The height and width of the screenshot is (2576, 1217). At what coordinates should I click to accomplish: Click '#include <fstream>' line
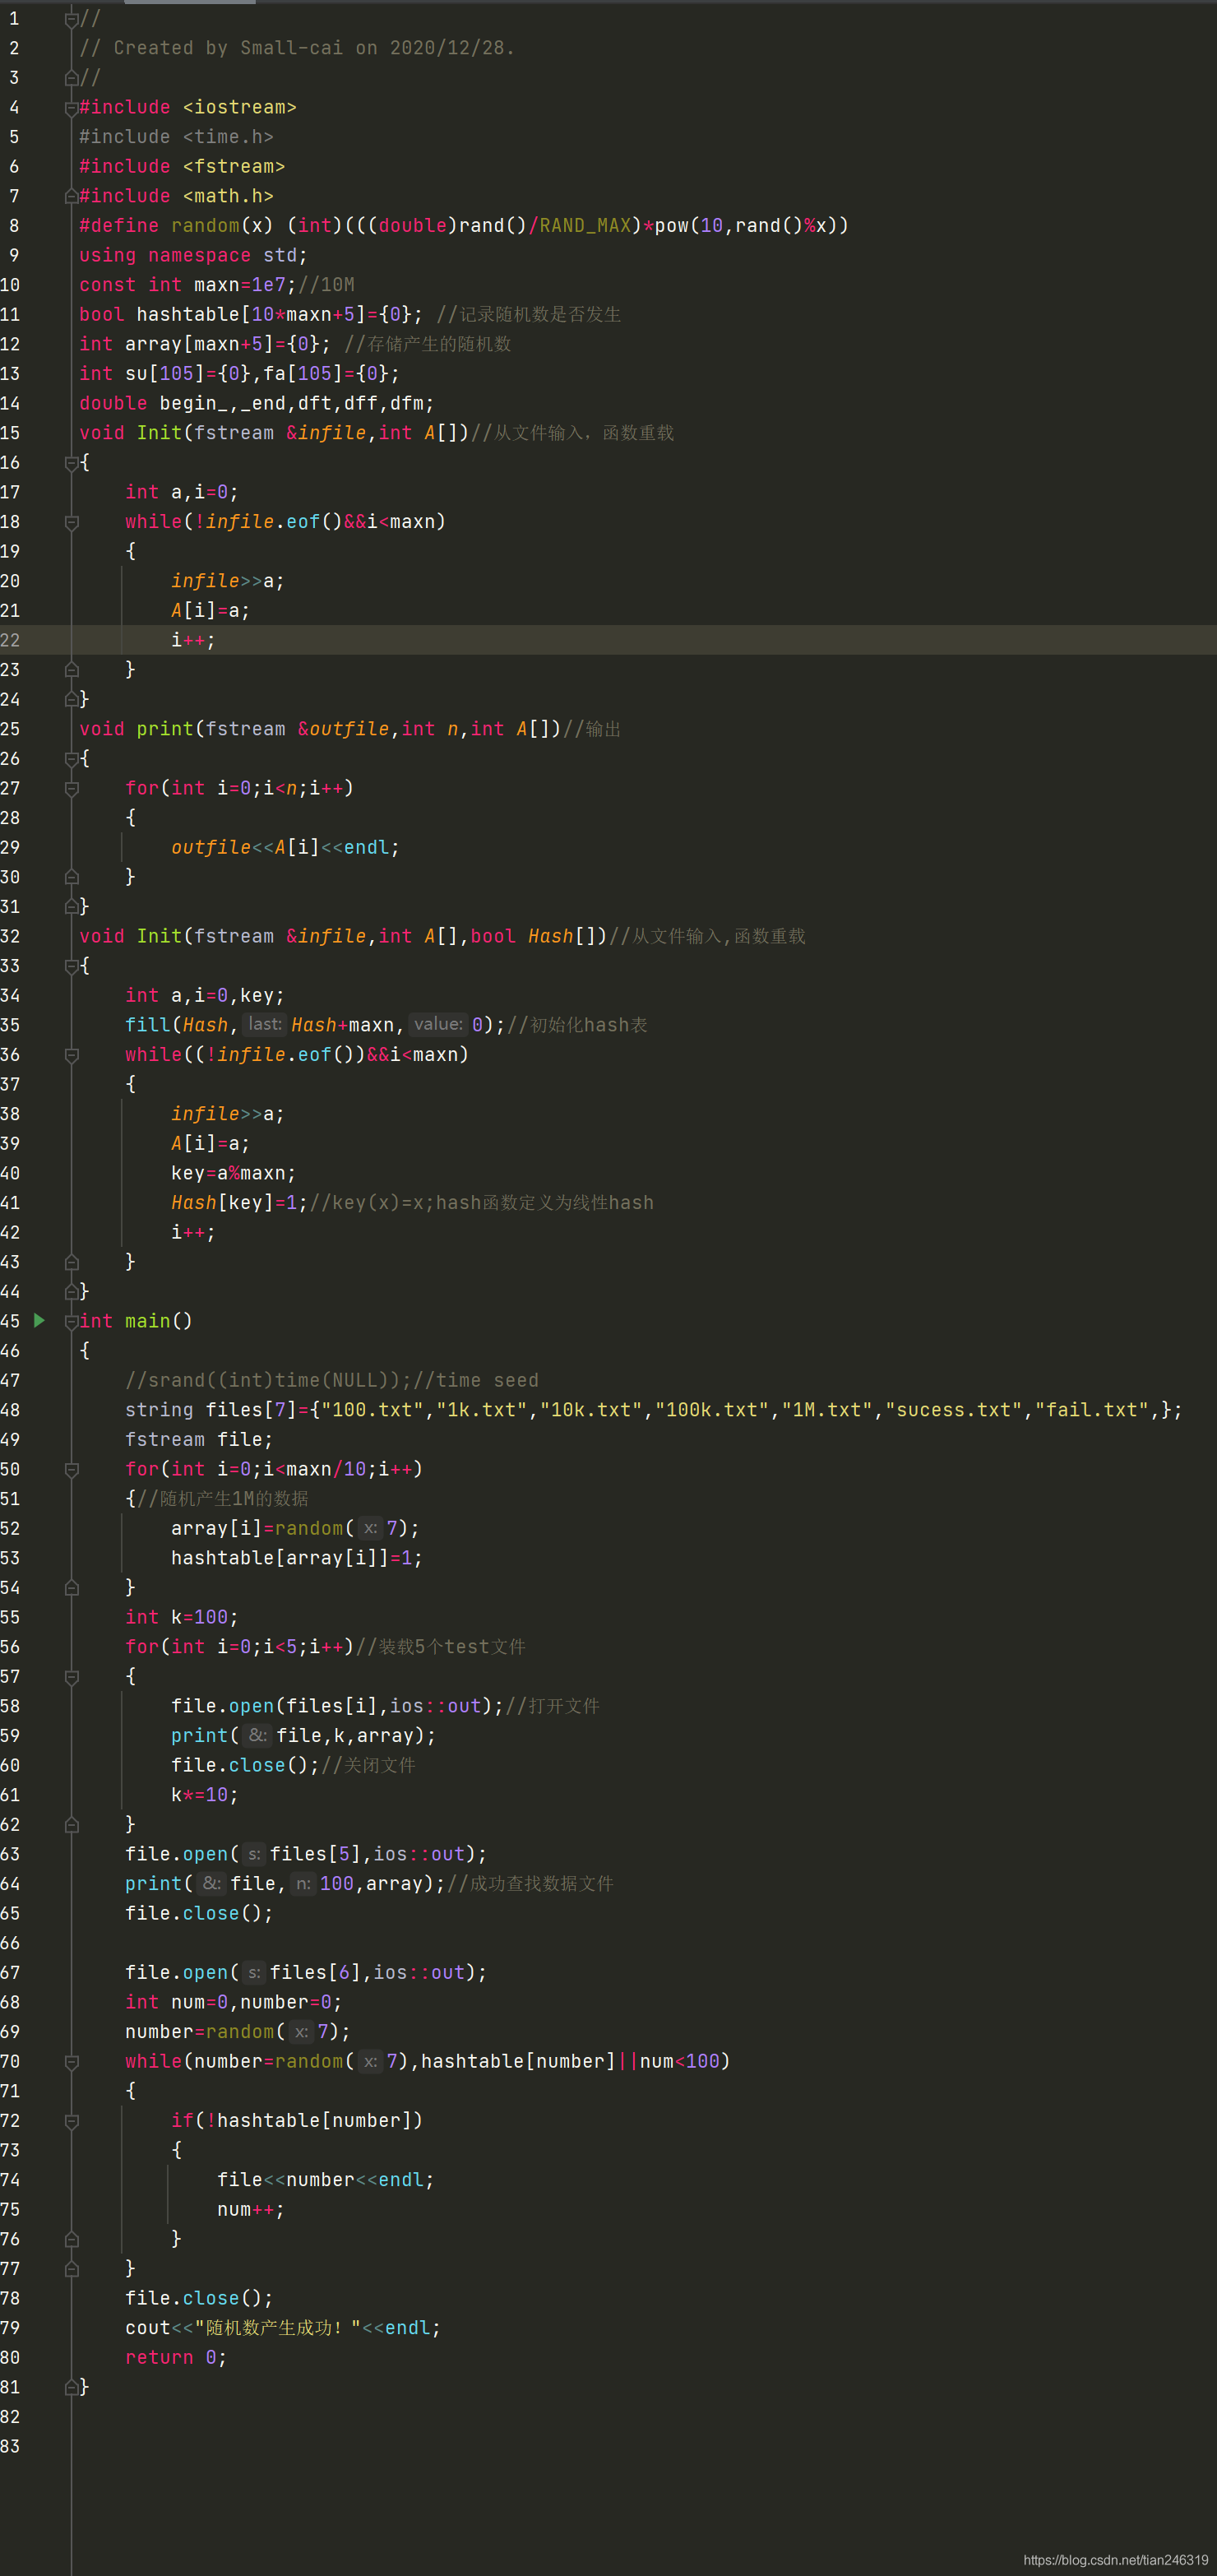182,166
